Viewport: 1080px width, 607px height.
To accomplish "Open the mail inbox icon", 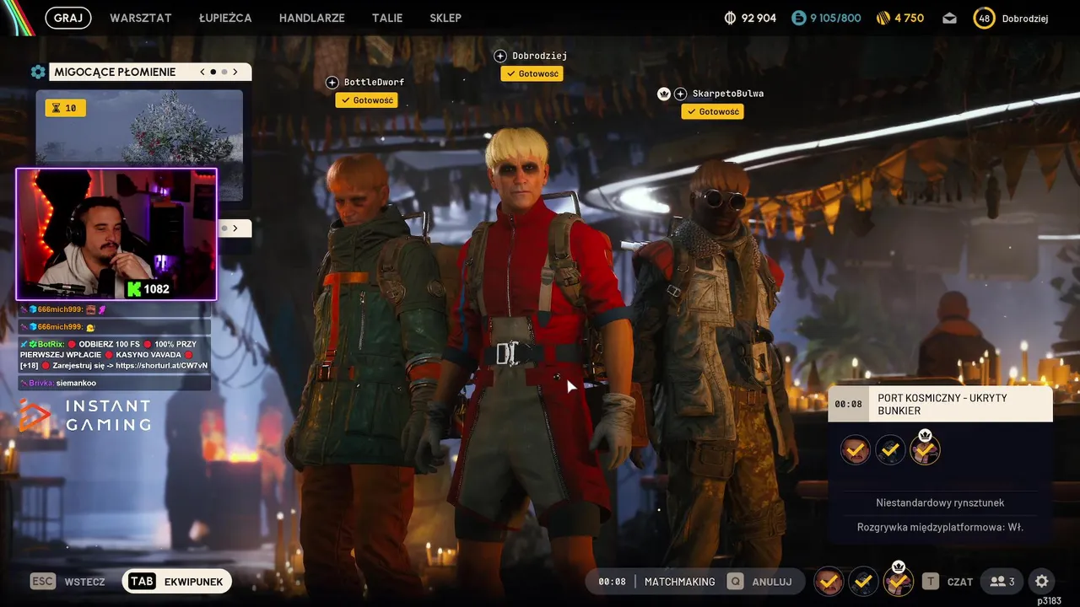I will (950, 18).
